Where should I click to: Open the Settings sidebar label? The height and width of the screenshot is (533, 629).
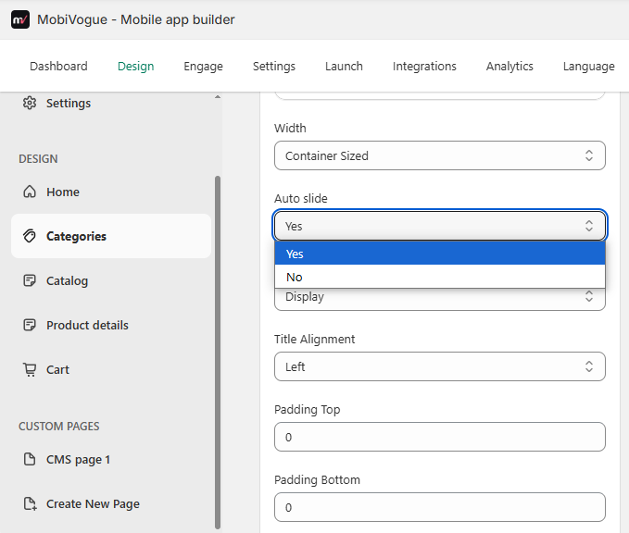point(69,104)
